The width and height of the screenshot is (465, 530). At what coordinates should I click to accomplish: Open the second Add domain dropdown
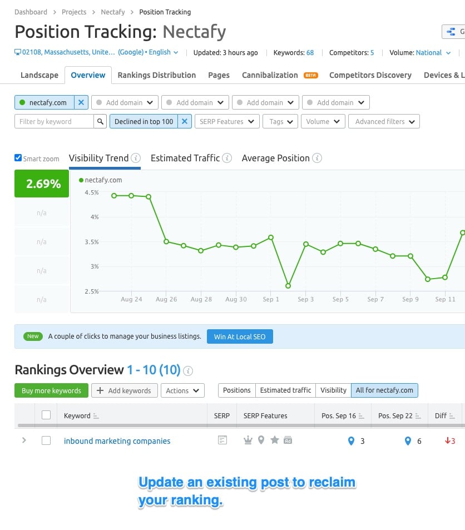[195, 102]
